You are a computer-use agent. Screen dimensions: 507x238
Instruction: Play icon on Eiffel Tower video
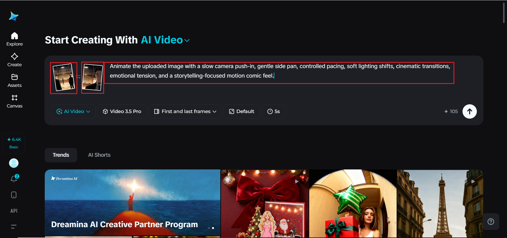(473, 181)
